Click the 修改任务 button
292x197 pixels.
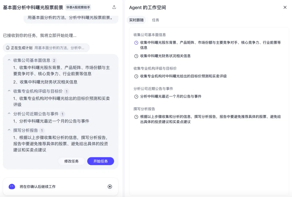71,161
